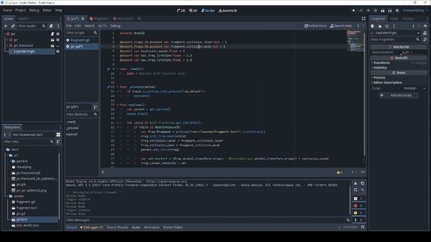Select fragment.gd in the scripts list
Viewport: 431px width, 242px height.
[81, 40]
